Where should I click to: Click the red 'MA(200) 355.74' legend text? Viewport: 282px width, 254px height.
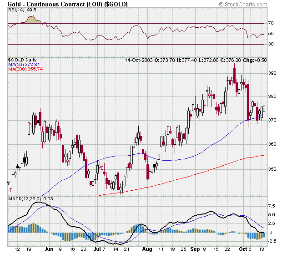tap(25, 69)
